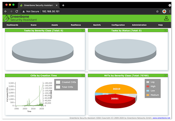This screenshot has width=175, height=121.
Task: Open the user account icon
Action: (x=166, y=18)
